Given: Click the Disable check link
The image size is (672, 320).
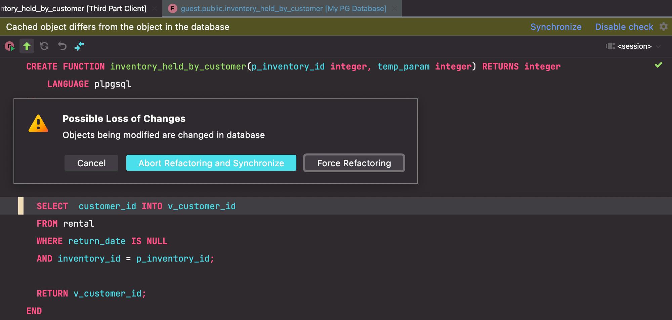Looking at the screenshot, I should click(x=624, y=27).
